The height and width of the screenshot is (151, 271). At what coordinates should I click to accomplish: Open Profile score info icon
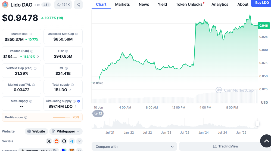[x=26, y=117]
